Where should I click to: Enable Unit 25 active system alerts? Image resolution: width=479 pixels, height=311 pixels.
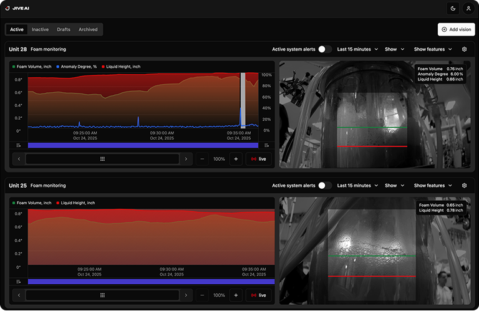(x=324, y=186)
